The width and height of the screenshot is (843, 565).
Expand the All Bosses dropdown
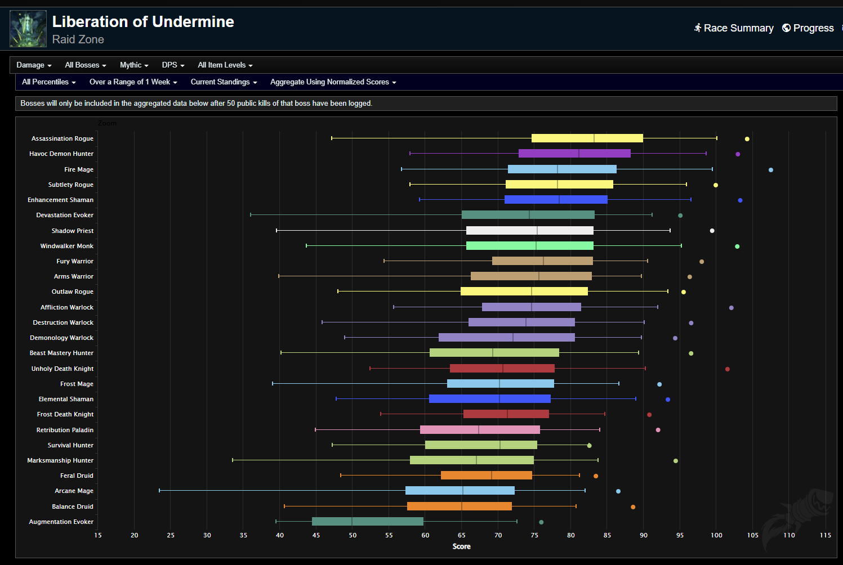pos(85,65)
